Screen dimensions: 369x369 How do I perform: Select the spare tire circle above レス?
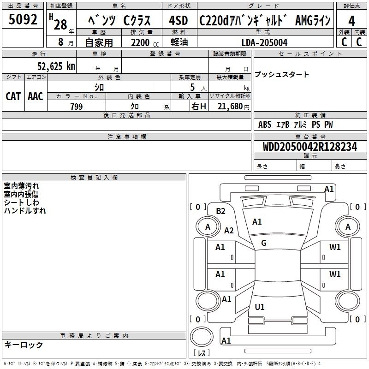point(202,337)
